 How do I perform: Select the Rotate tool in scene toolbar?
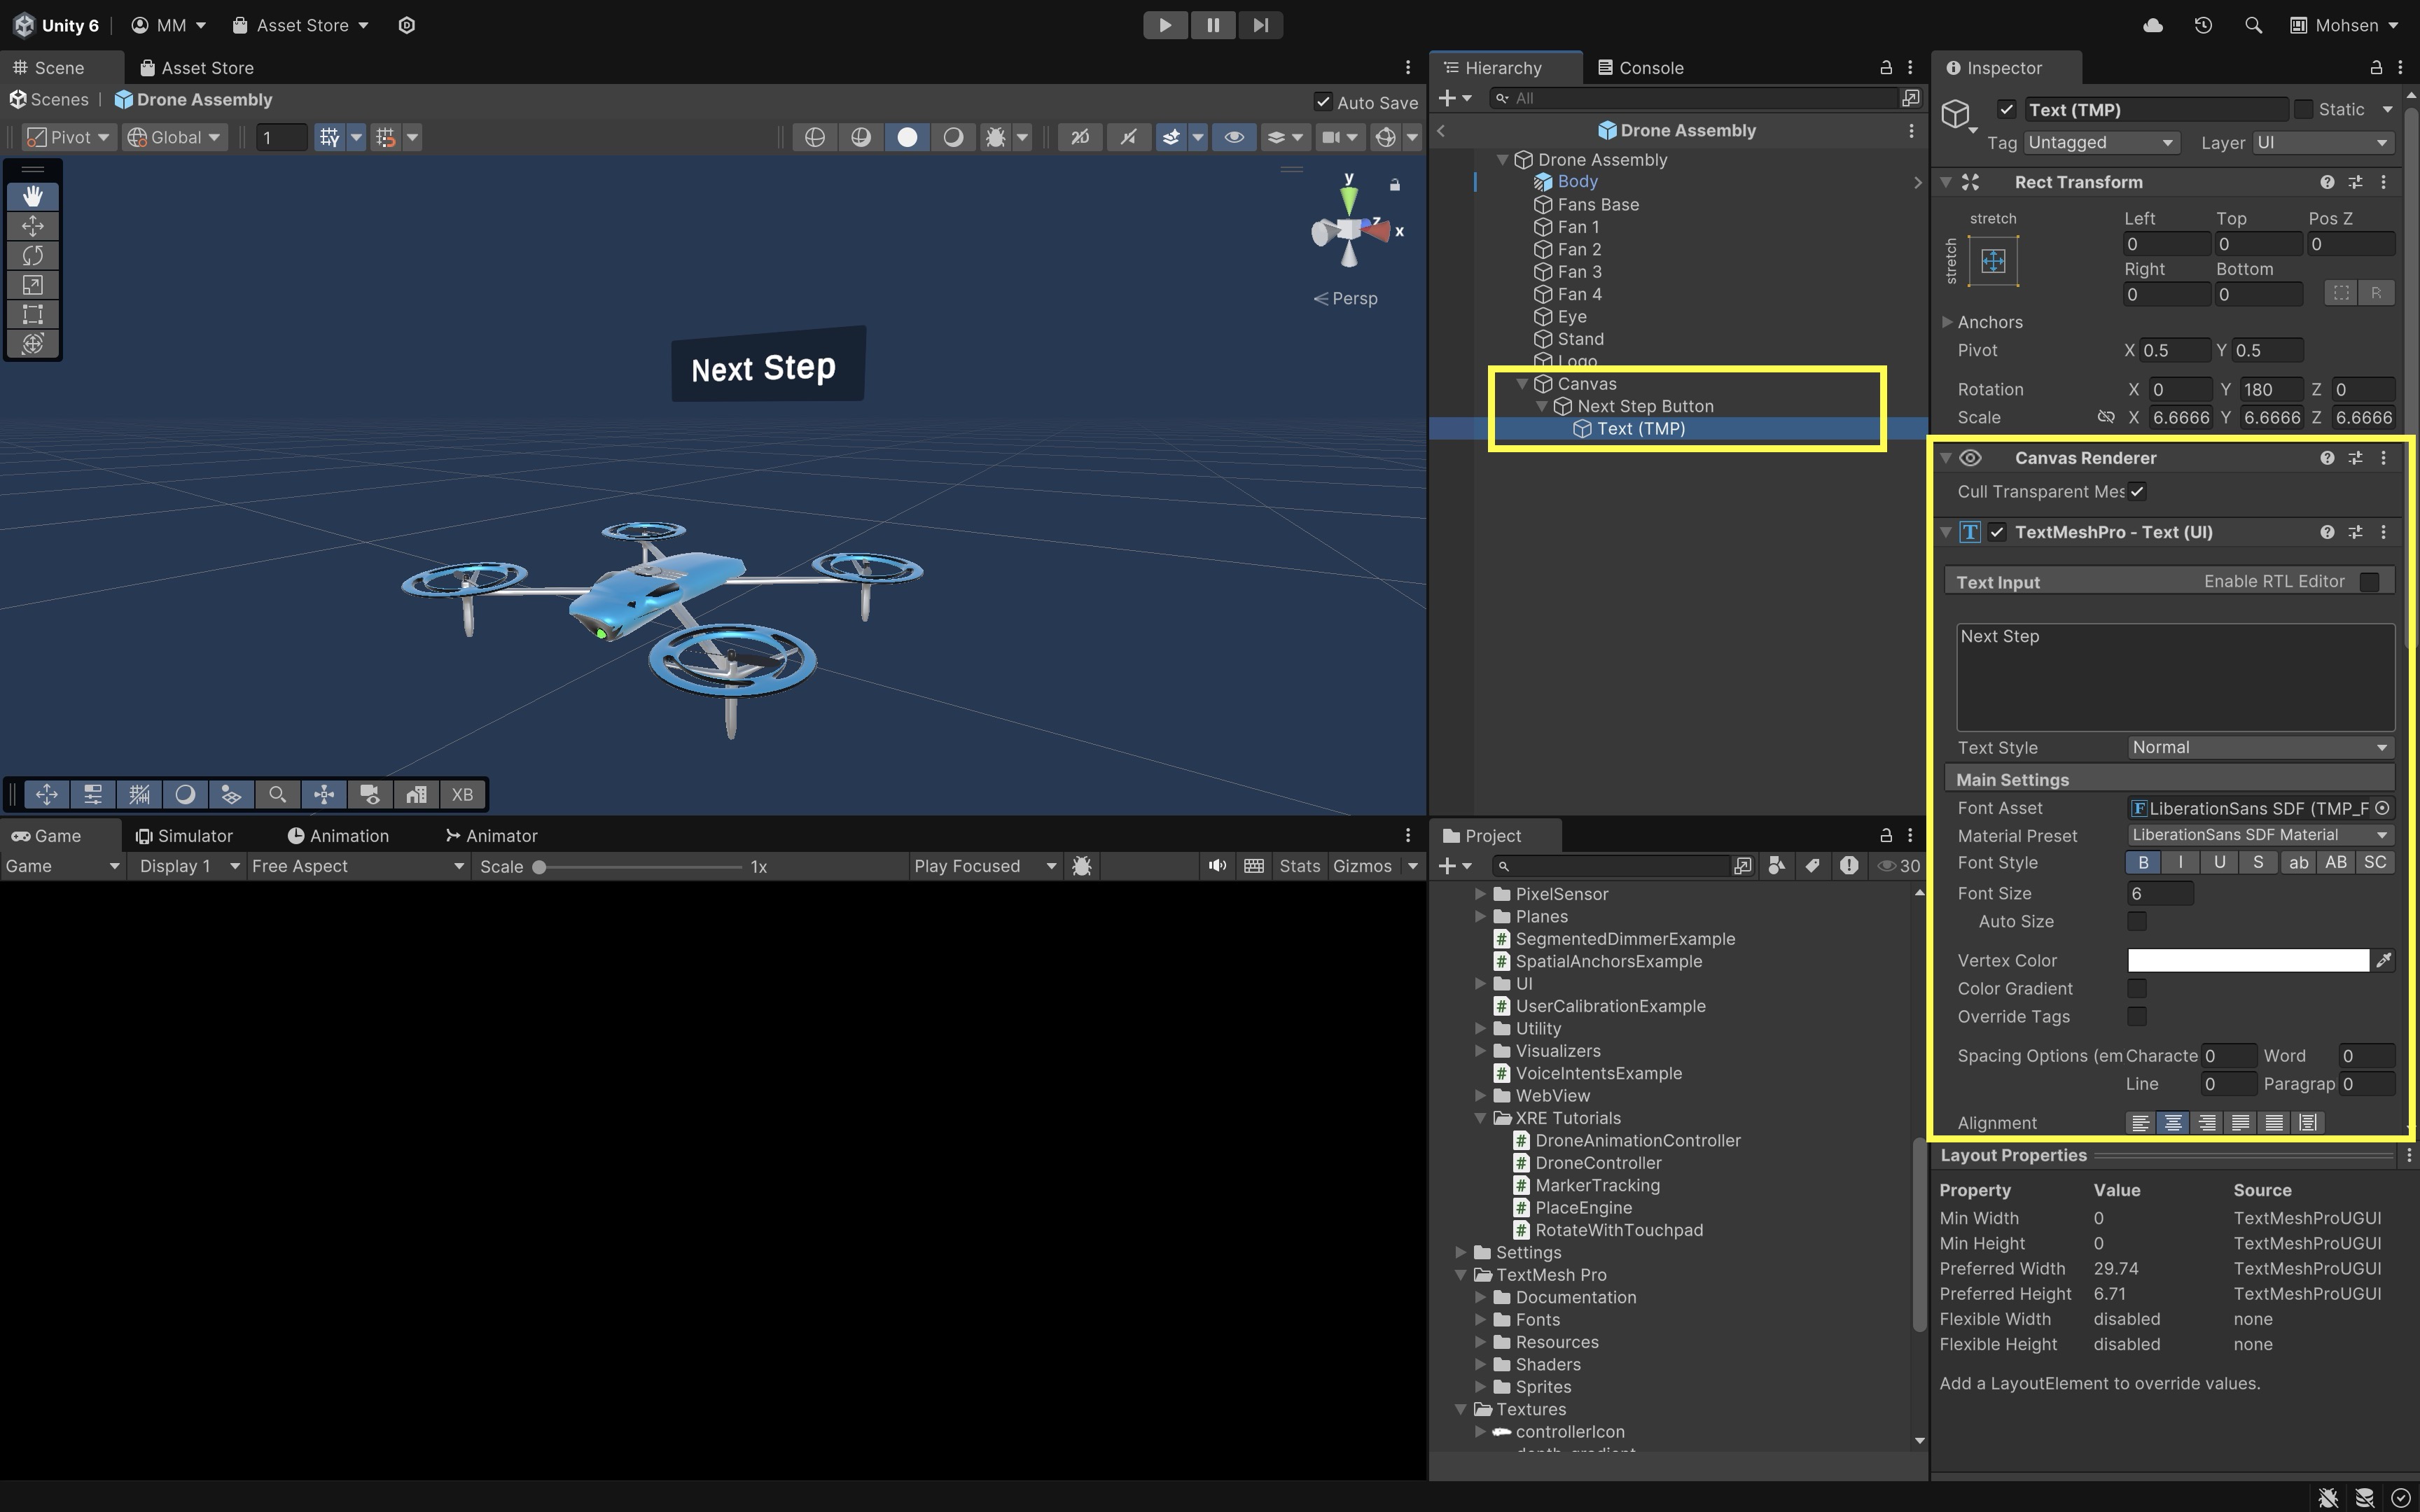pyautogui.click(x=32, y=255)
